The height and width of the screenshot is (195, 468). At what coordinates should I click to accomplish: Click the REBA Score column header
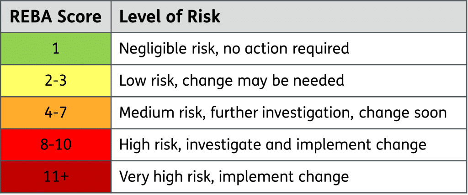click(56, 17)
